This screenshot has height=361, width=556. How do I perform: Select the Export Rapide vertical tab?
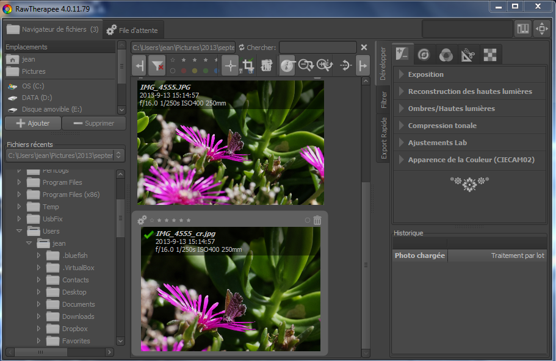pyautogui.click(x=383, y=138)
